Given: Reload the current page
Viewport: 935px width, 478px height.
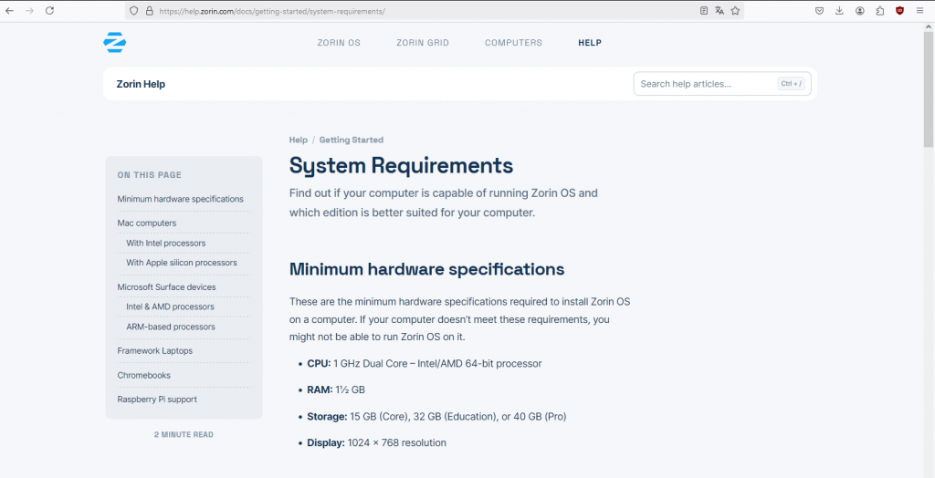Looking at the screenshot, I should tap(49, 11).
